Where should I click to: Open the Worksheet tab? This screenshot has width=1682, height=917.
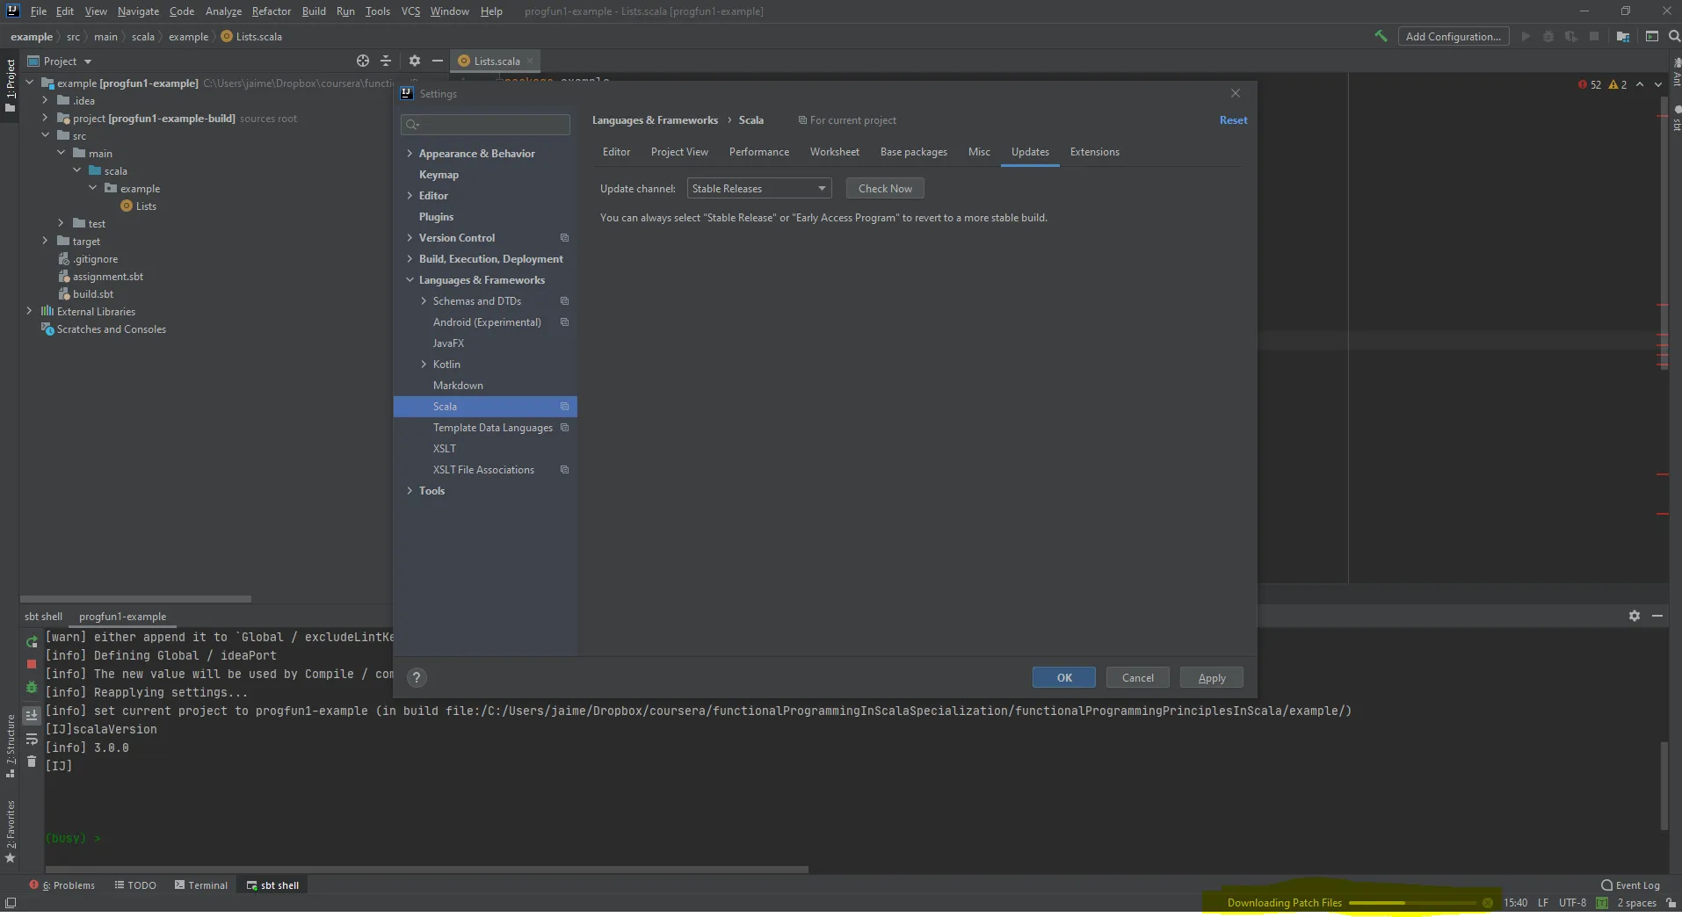coord(835,152)
